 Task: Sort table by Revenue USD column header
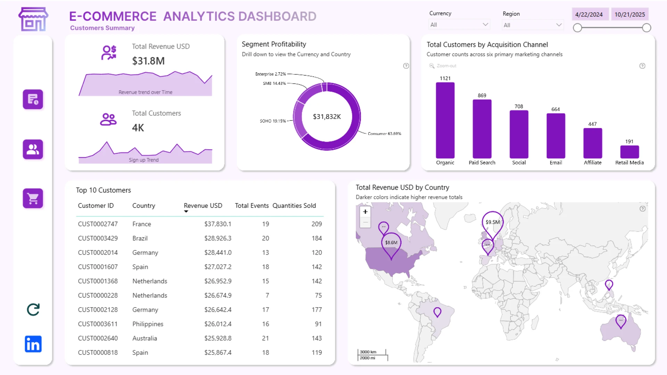(x=203, y=206)
